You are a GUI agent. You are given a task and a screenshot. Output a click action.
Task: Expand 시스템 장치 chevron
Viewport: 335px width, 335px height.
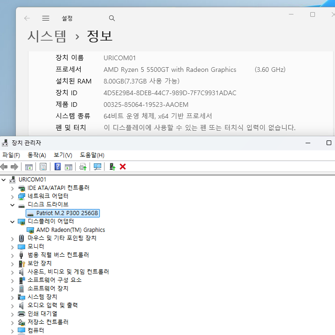[x=13, y=298]
